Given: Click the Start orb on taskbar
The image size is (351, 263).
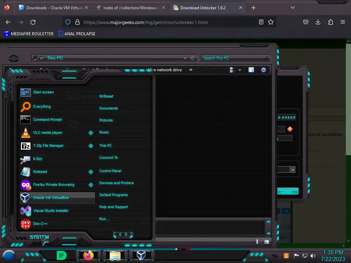Looking at the screenshot, I should tap(9, 255).
